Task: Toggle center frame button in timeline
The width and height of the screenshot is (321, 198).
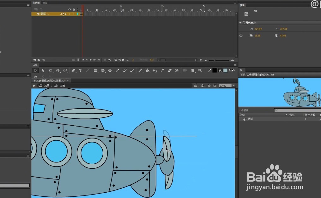Action: pyautogui.click(x=105, y=60)
